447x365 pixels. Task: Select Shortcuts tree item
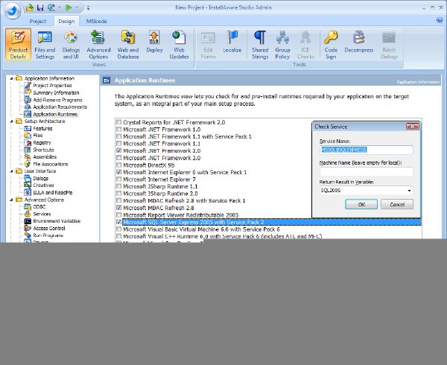click(43, 150)
